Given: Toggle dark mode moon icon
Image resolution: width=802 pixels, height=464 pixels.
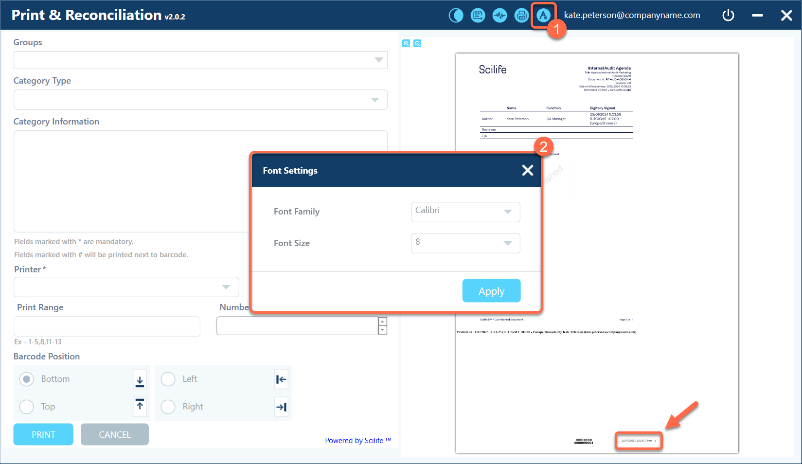Looking at the screenshot, I should (456, 16).
